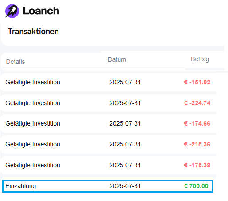This screenshot has width=228, height=201.
Task: Click the date of the first investment row
Action: [x=125, y=82]
